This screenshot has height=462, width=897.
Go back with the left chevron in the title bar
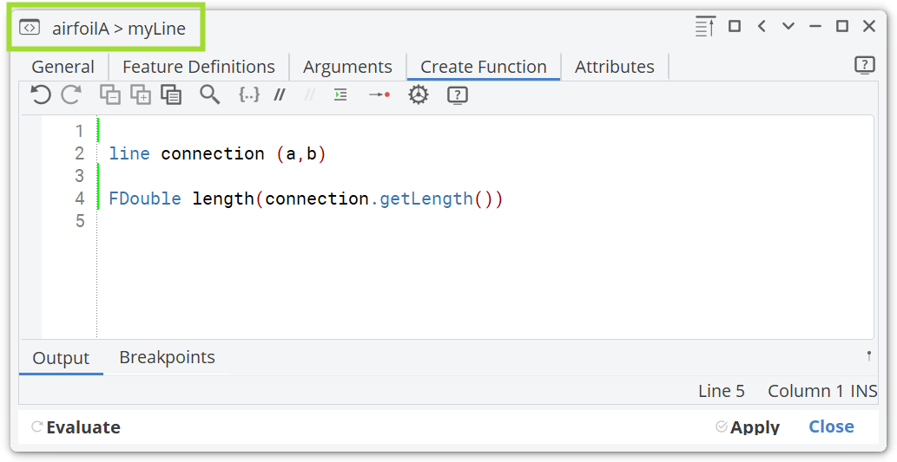coord(762,26)
